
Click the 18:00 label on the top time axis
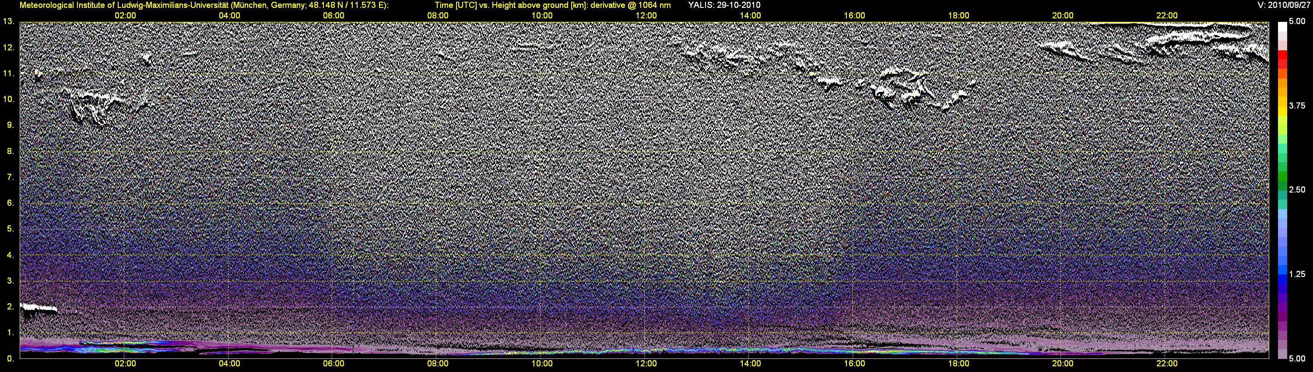[958, 16]
